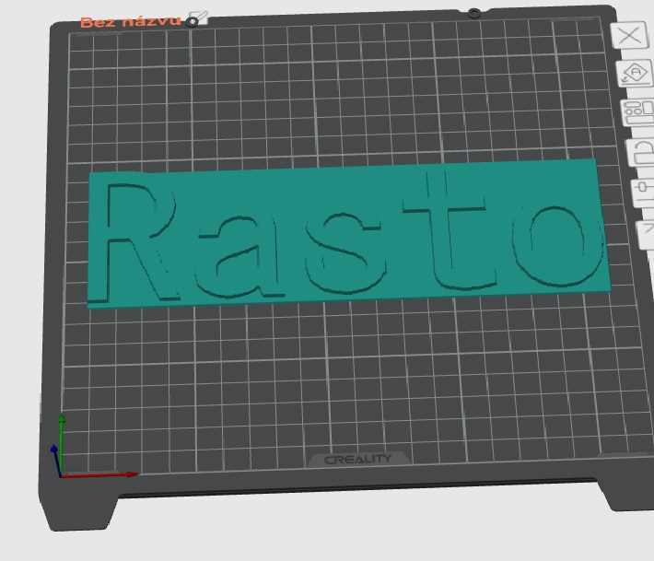Auto-orient objects on this plate
The image size is (654, 561).
(636, 73)
